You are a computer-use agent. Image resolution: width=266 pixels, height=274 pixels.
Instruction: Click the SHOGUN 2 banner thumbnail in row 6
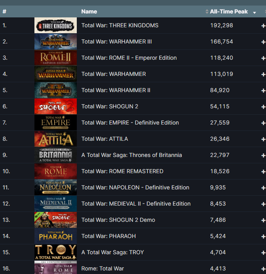56,106
